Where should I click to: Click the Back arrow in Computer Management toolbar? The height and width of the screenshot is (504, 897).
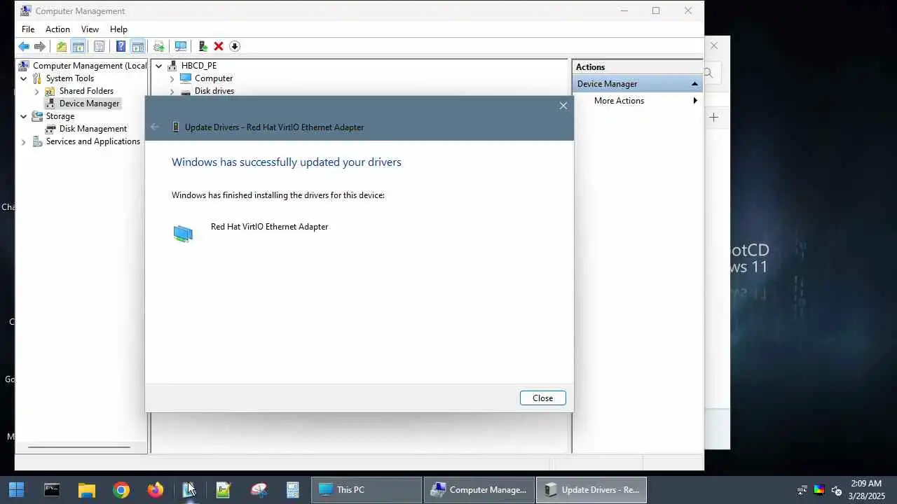coord(24,46)
